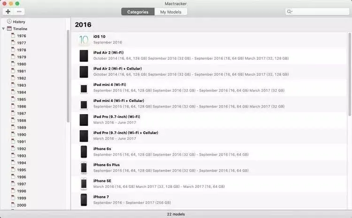Click iPad Pro (9.7-inch) (Wi-Fi) device icon

coord(84,120)
